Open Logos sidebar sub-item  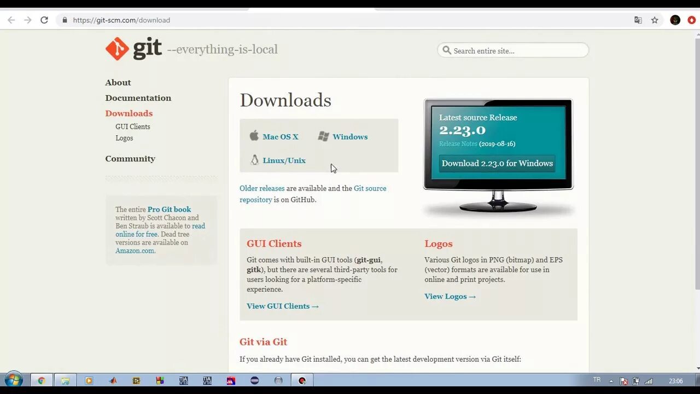coord(124,138)
